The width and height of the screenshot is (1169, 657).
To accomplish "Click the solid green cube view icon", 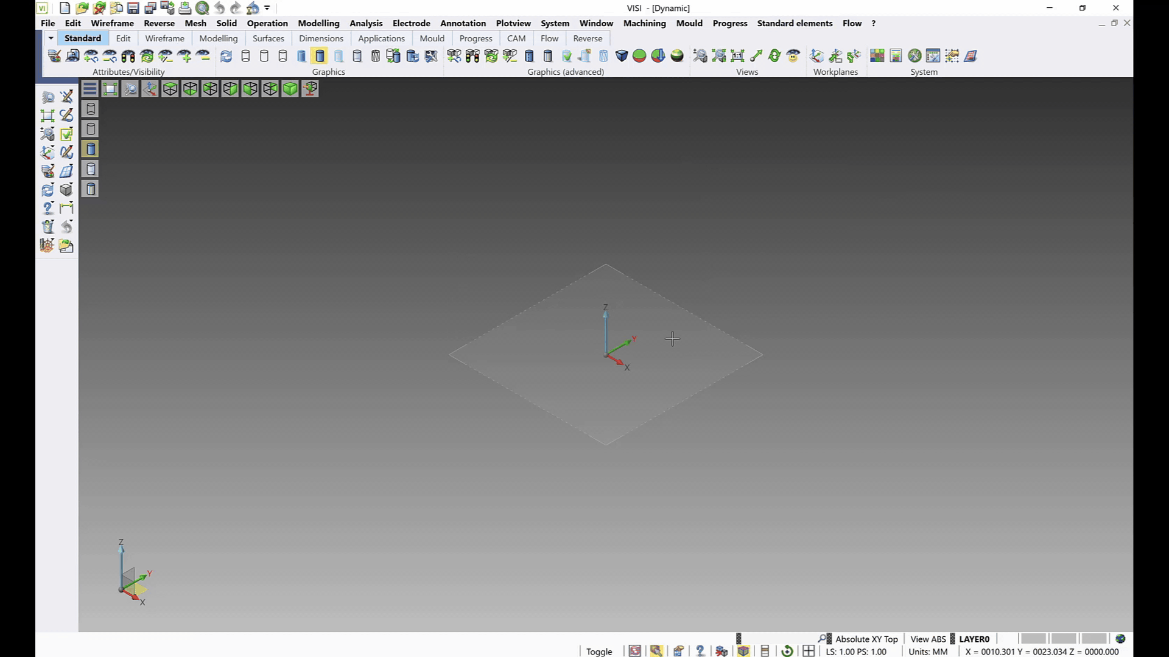I will [x=290, y=89].
